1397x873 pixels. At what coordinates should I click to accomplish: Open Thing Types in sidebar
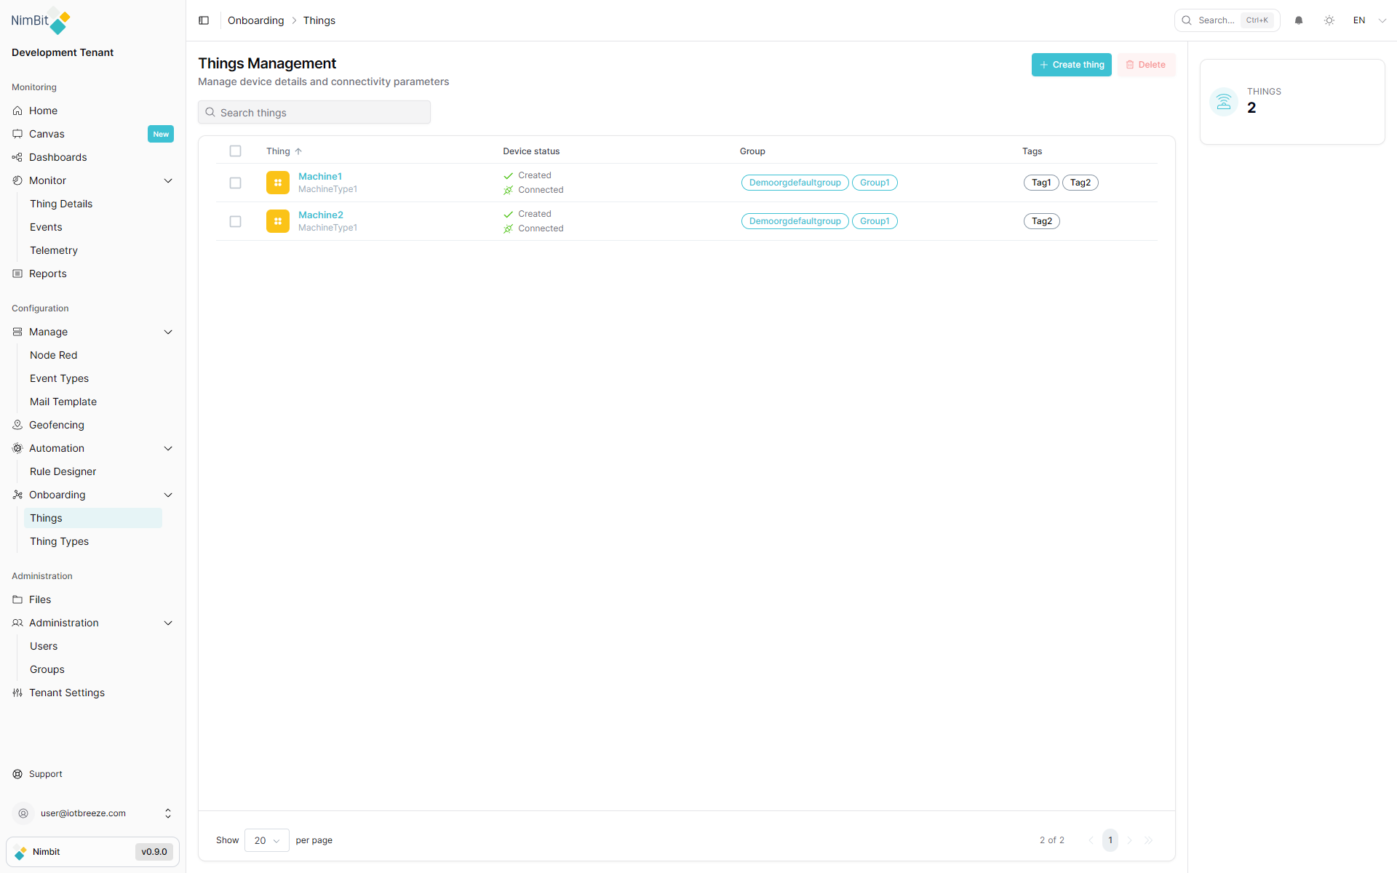pos(59,541)
